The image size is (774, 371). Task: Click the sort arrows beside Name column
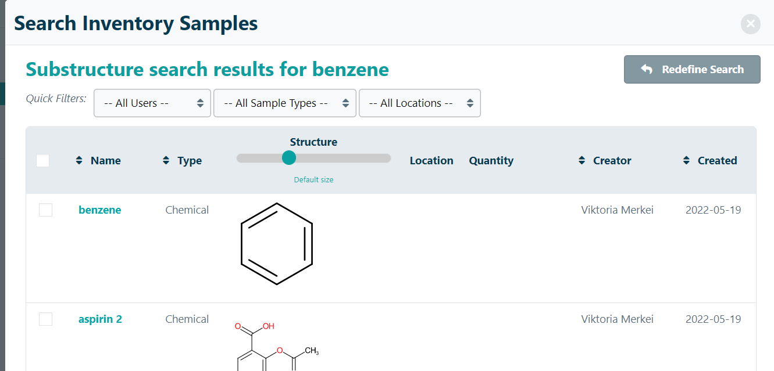pyautogui.click(x=79, y=161)
